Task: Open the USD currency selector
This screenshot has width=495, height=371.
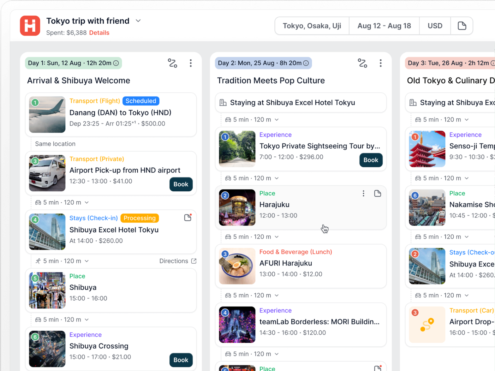Action: (435, 26)
